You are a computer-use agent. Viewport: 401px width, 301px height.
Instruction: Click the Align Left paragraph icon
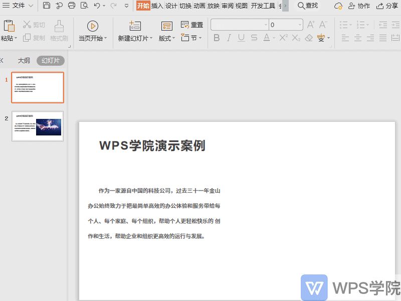[x=345, y=38]
